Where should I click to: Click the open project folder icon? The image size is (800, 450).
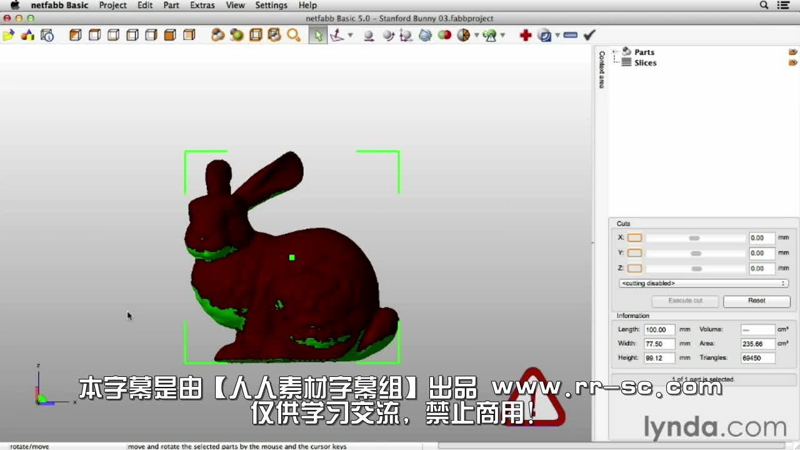pyautogui.click(x=8, y=36)
